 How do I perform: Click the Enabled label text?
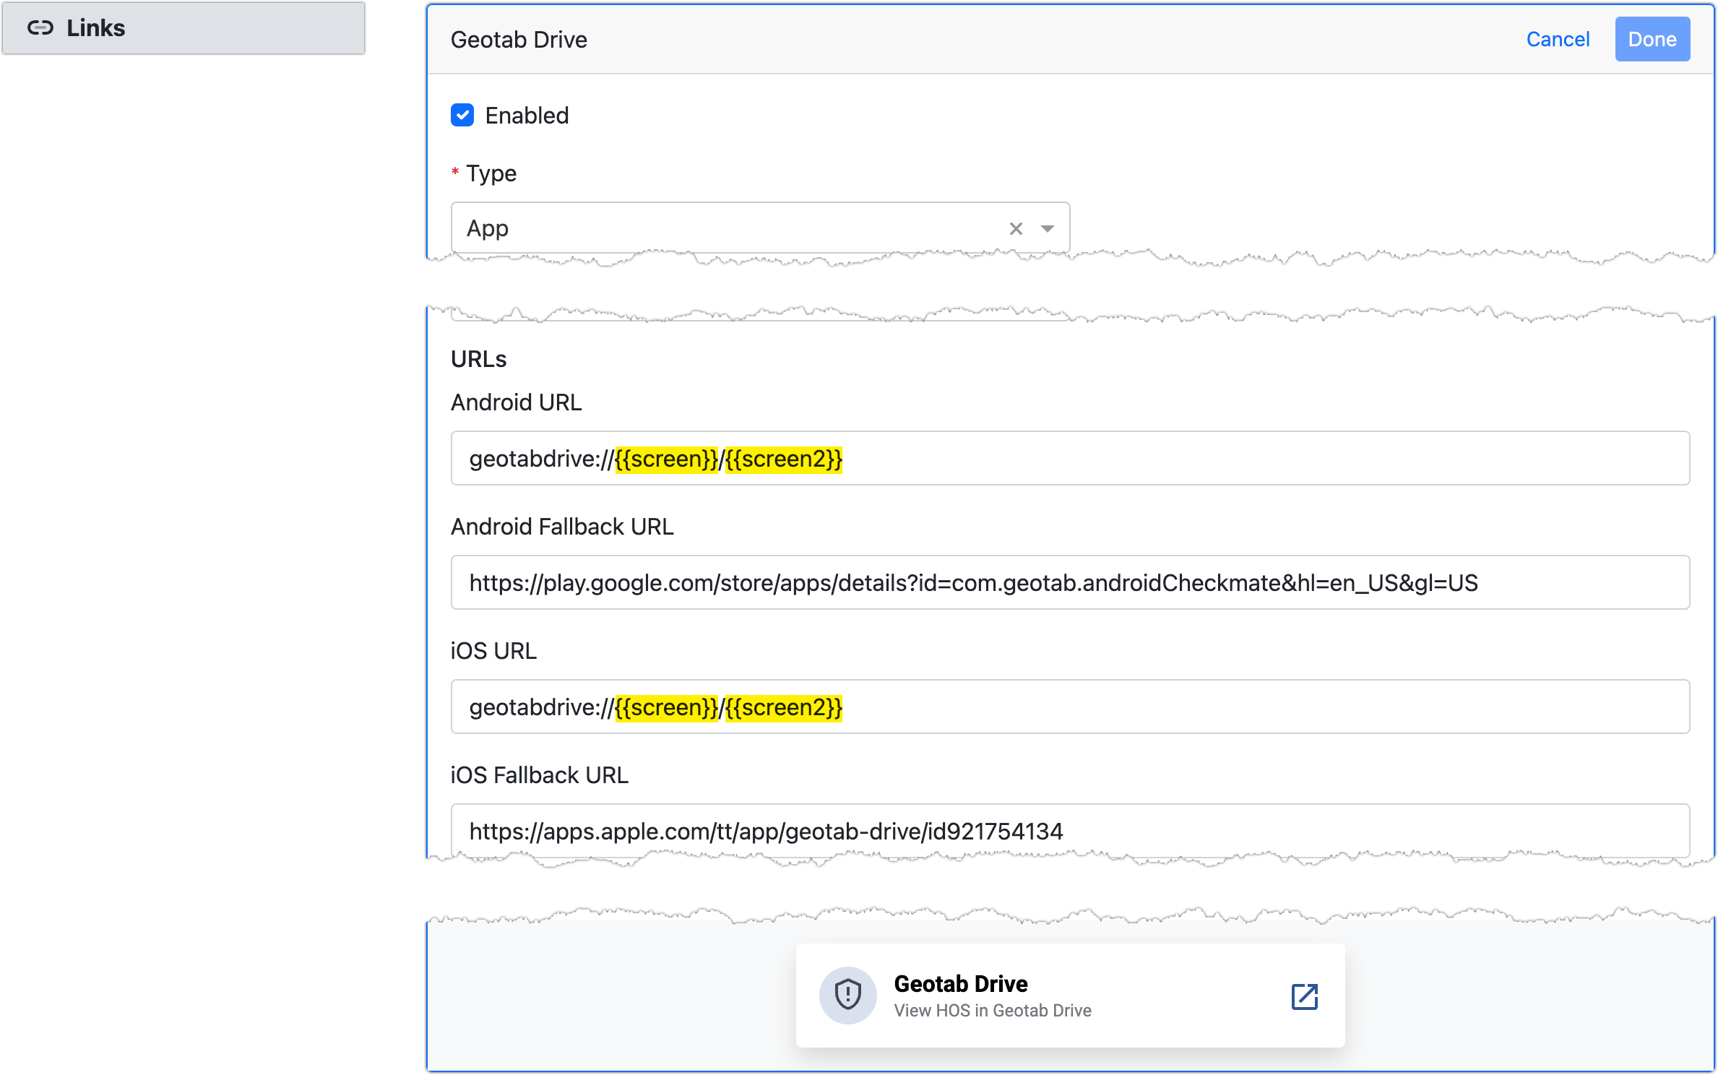point(527,116)
